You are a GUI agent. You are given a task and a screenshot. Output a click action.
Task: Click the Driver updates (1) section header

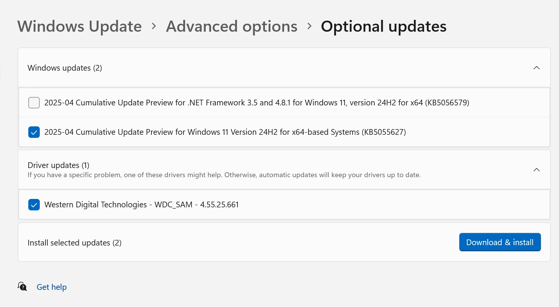[58, 165]
